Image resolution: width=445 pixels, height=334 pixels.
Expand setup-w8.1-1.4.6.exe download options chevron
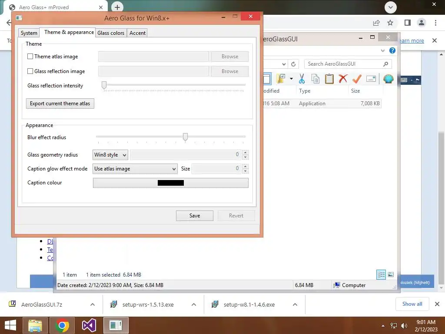pyautogui.click(x=295, y=304)
